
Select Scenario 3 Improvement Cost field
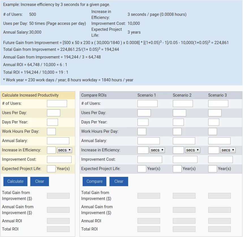tap(220, 159)
